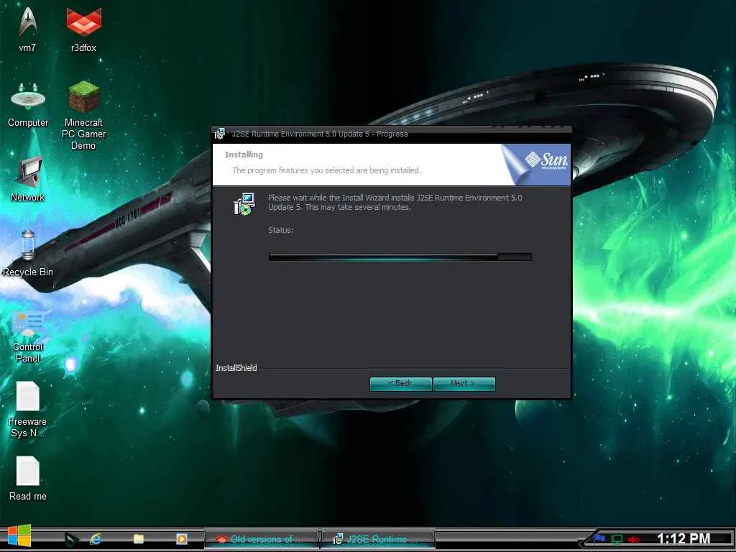Select the J2SE Runtime taskbar button
The height and width of the screenshot is (552, 736).
[377, 539]
